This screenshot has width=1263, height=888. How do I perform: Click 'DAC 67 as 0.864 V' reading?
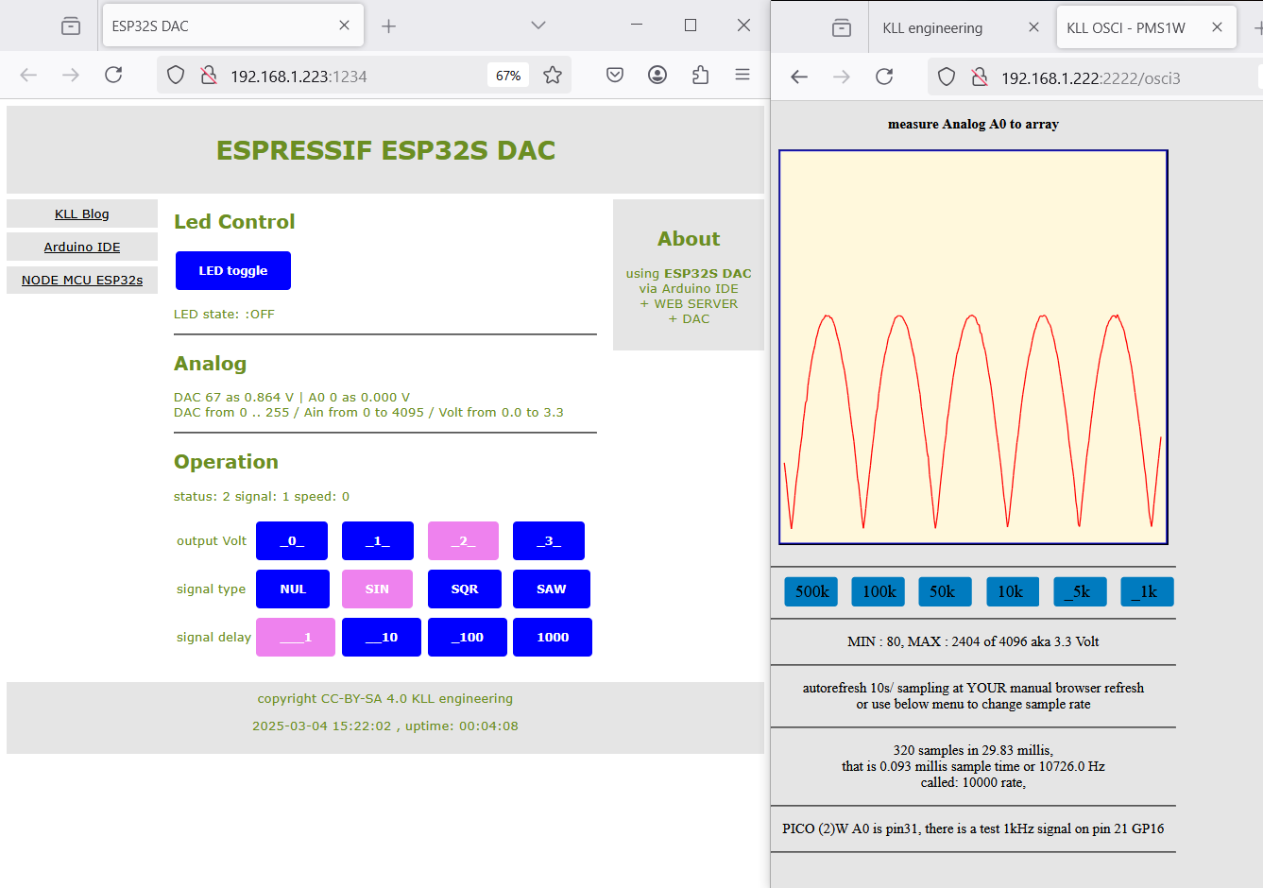pyautogui.click(x=233, y=397)
